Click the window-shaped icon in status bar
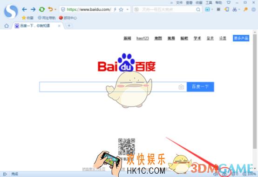 point(224,174)
